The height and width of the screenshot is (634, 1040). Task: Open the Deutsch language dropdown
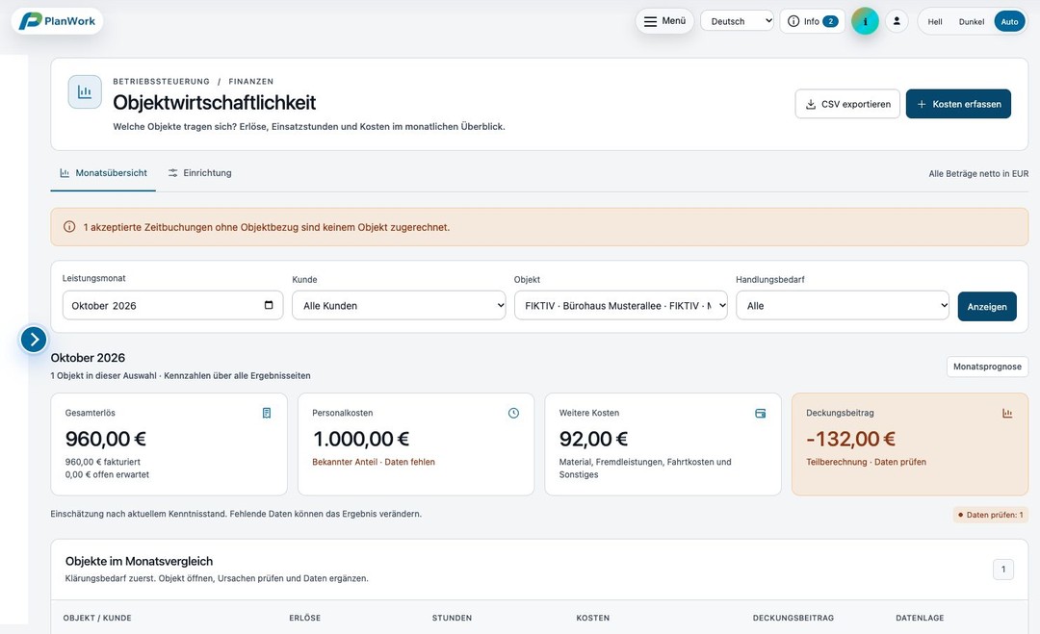click(737, 21)
